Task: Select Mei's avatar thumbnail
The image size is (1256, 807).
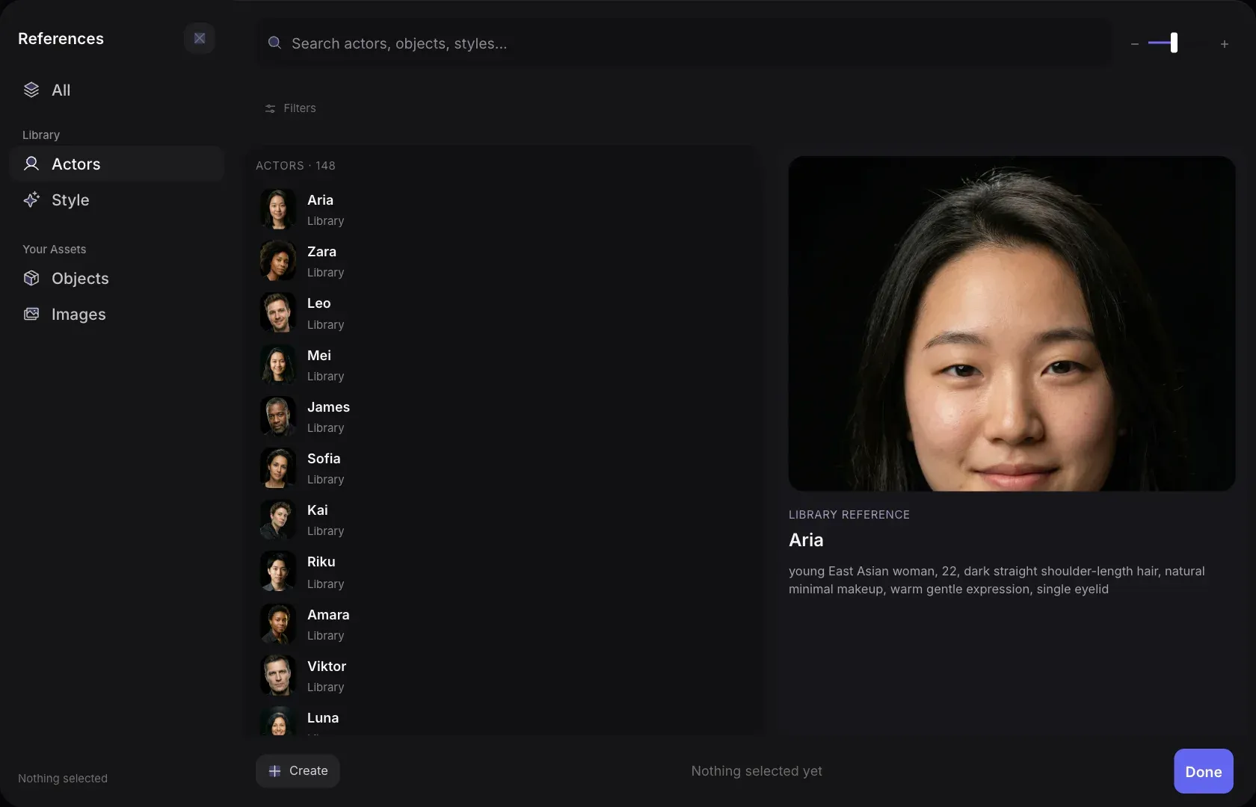Action: (x=278, y=365)
